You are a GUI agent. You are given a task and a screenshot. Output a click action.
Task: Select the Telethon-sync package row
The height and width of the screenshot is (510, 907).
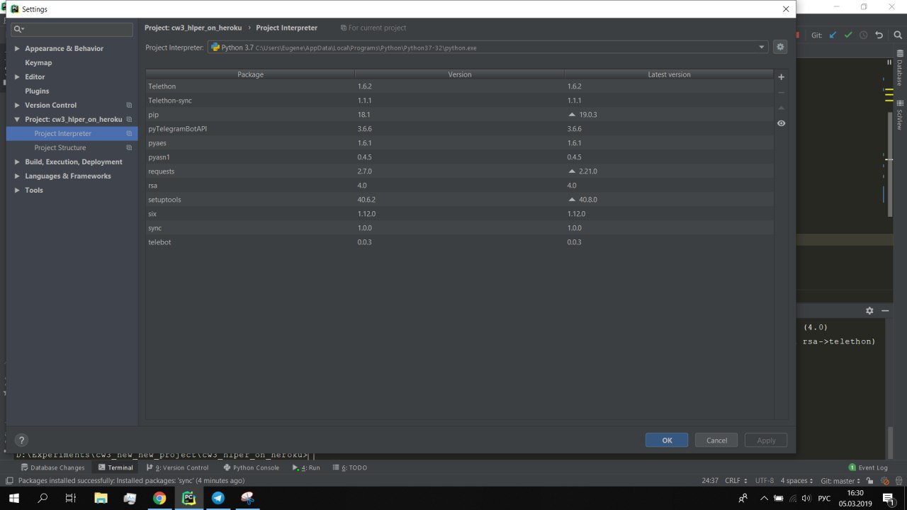point(459,101)
